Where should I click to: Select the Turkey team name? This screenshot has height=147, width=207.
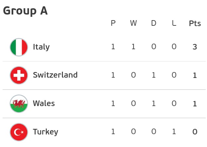click(45, 132)
